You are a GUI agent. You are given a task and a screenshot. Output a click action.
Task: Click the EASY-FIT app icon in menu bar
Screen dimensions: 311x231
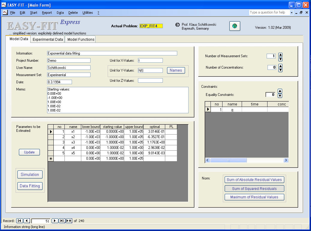click(5, 13)
